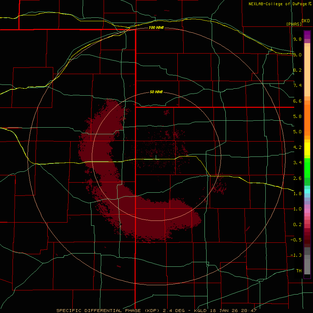Click the 4.2 legend value

coord(297,147)
